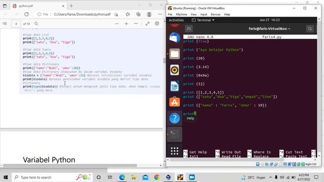Expand the Terminal app menu dropdown
This screenshot has width=324, height=182.
(x=203, y=20)
